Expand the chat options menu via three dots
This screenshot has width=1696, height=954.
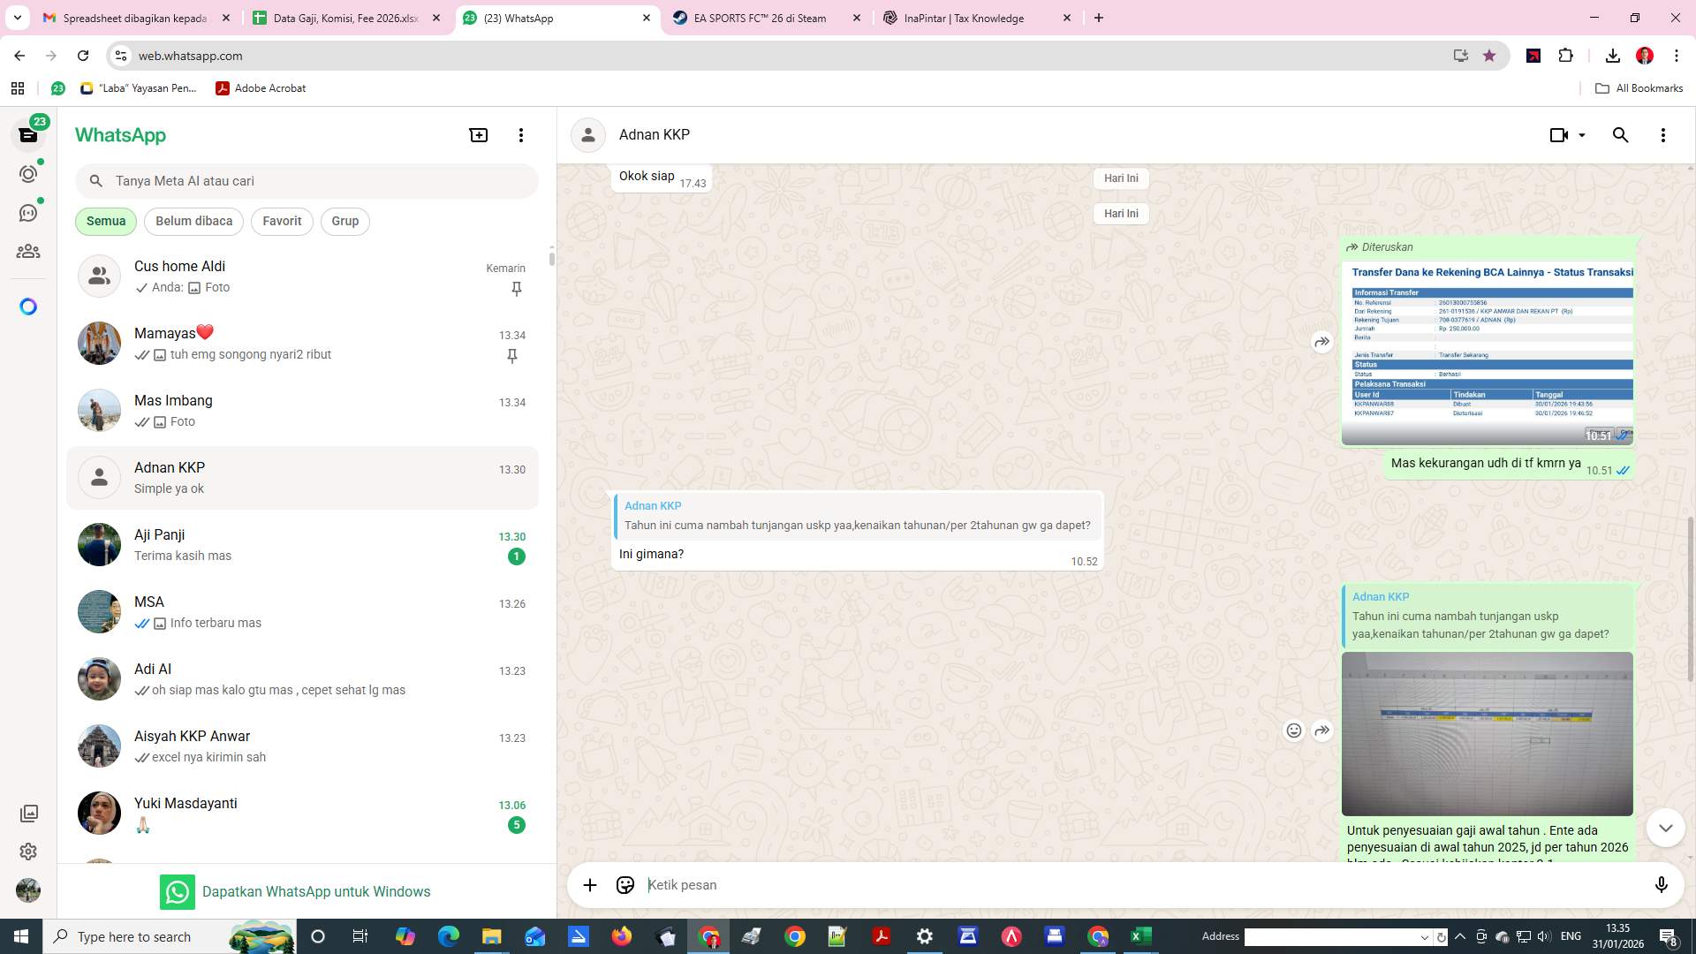coord(1663,134)
